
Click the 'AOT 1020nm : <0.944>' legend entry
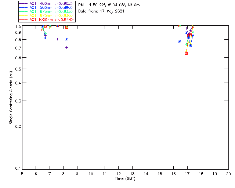click(46, 19)
